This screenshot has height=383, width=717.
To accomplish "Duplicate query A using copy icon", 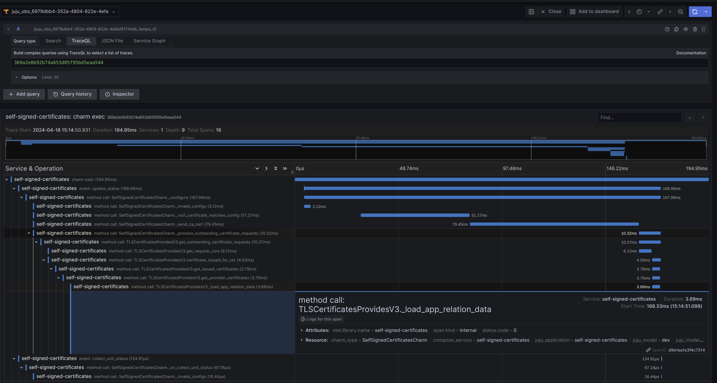I will [676, 29].
